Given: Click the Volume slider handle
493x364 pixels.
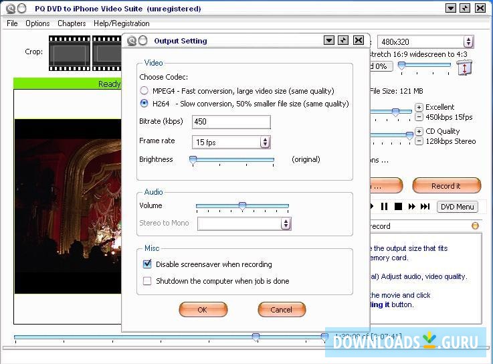Looking at the screenshot, I should (x=242, y=206).
